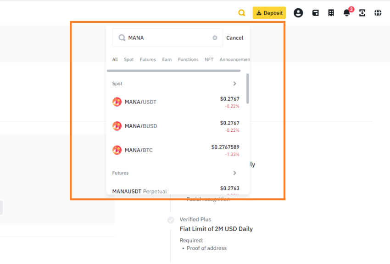Open the user profile account icon
The width and height of the screenshot is (390, 264).
[298, 13]
